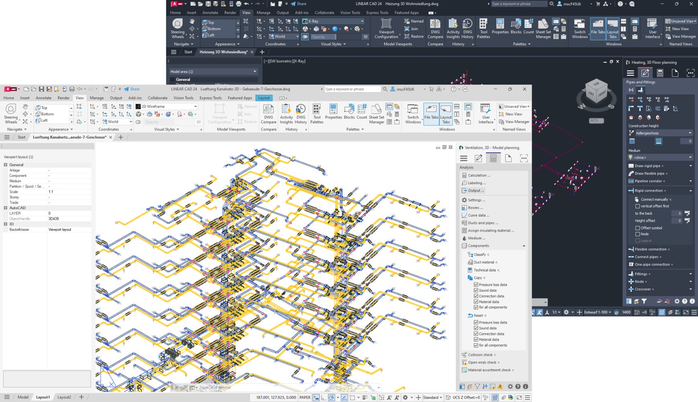Check the Offset symbol option

click(638, 228)
